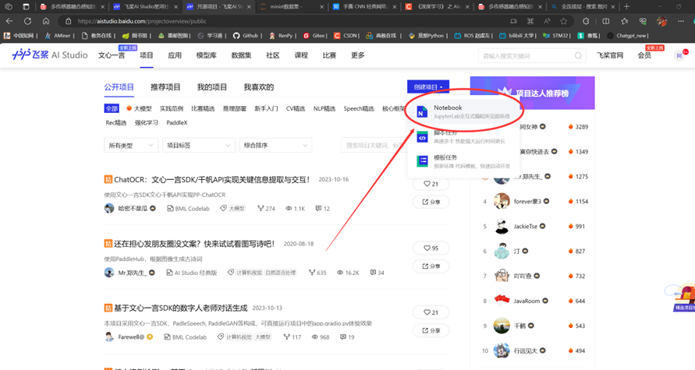
Task: Open the 更多 menu in site navigation
Action: click(x=358, y=55)
